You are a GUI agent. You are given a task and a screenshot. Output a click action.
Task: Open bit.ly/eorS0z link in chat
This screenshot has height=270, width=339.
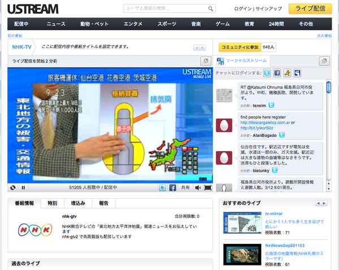257,128
